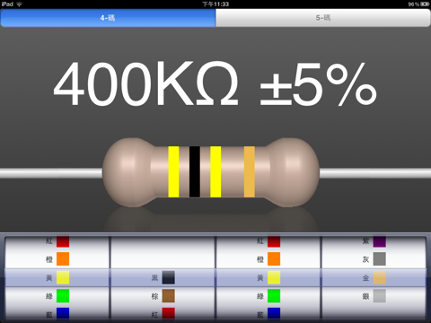431x323 pixels.
Task: Choose blue swatch in multiplier wheel
Action: click(274, 313)
